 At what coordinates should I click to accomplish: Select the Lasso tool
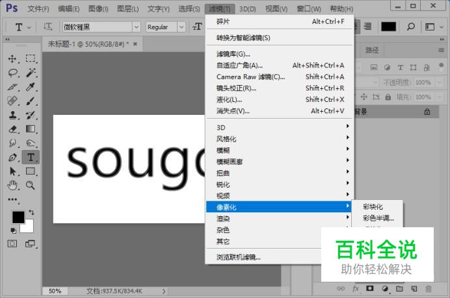coord(12,73)
